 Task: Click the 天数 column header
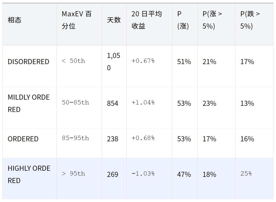click(x=114, y=20)
